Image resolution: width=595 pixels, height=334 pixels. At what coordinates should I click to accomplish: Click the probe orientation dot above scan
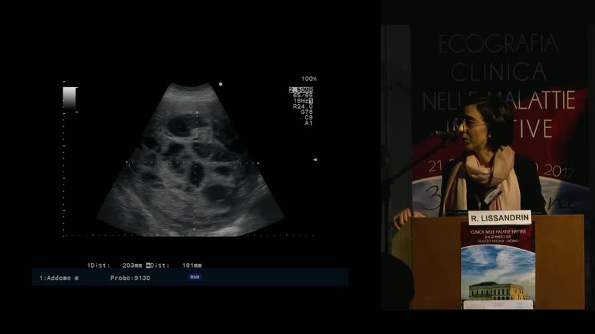tap(220, 85)
